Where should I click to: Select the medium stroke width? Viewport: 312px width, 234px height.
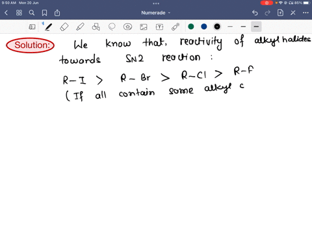coord(243,27)
